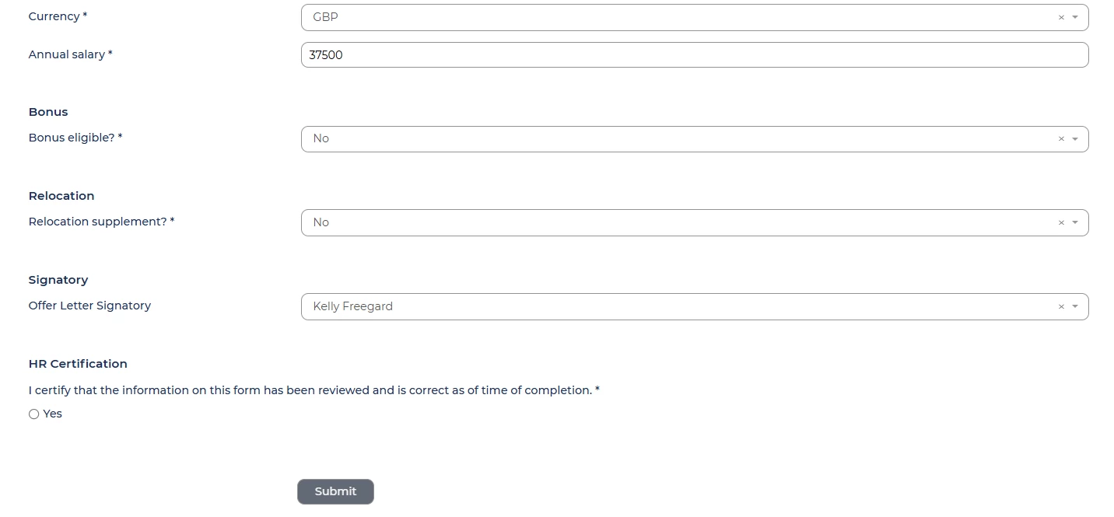Click the Currency field label
The width and height of the screenshot is (1114, 517).
[58, 16]
